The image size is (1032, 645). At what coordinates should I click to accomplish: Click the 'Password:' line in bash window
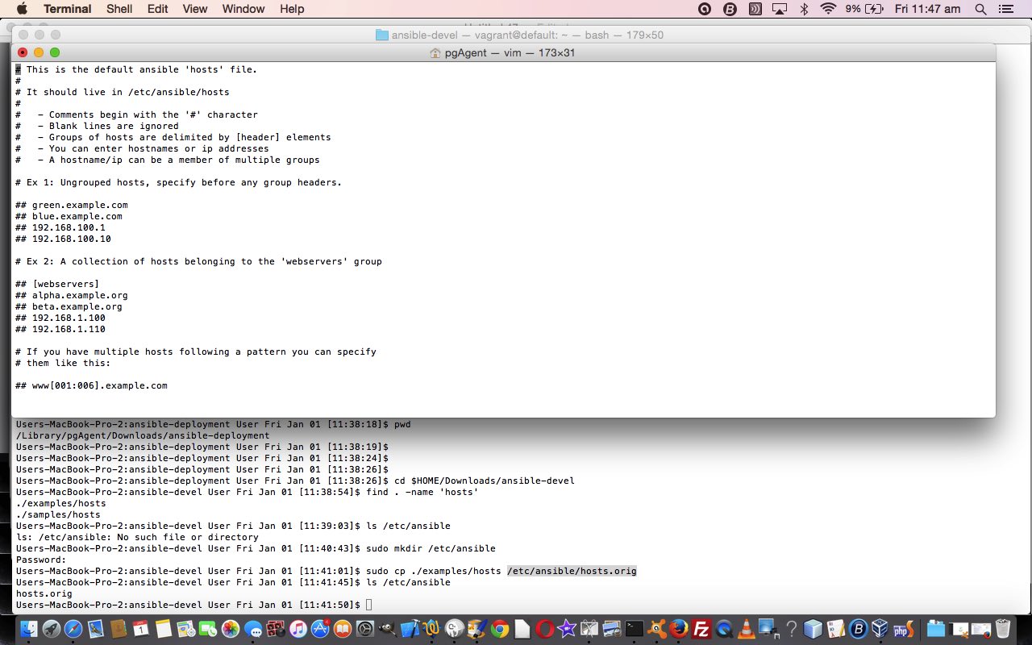(41, 560)
